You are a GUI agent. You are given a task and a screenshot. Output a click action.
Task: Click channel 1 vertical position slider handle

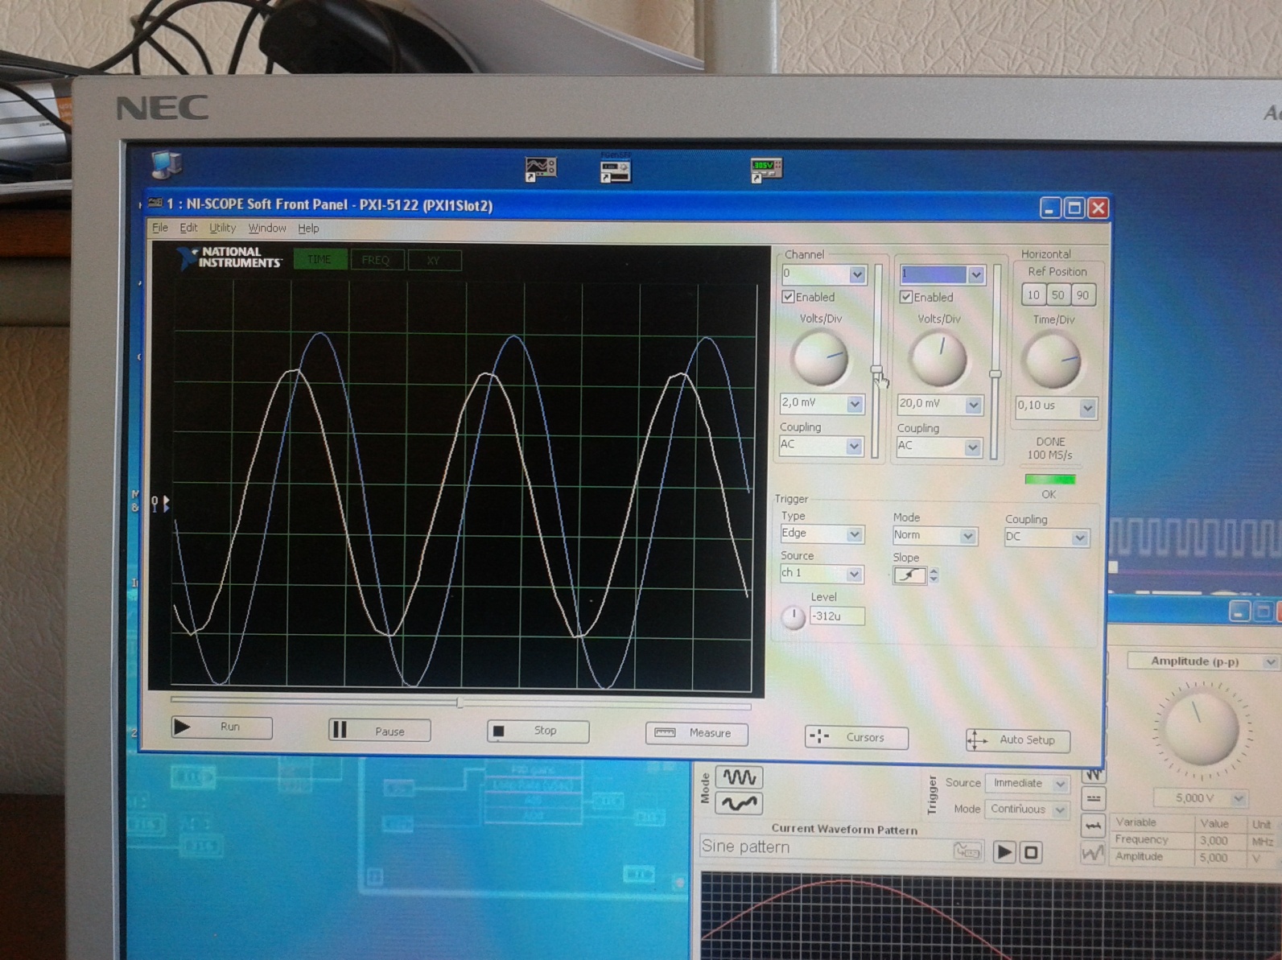996,374
